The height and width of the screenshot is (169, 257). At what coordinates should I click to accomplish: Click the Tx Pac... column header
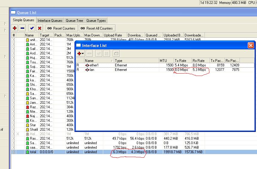point(217,61)
